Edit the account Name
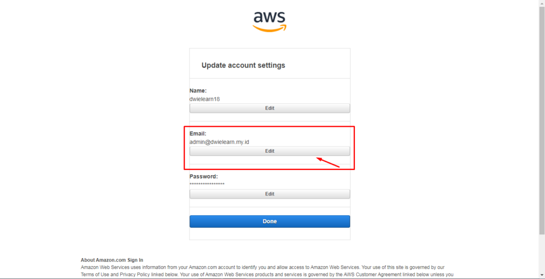The height and width of the screenshot is (279, 545). click(270, 108)
